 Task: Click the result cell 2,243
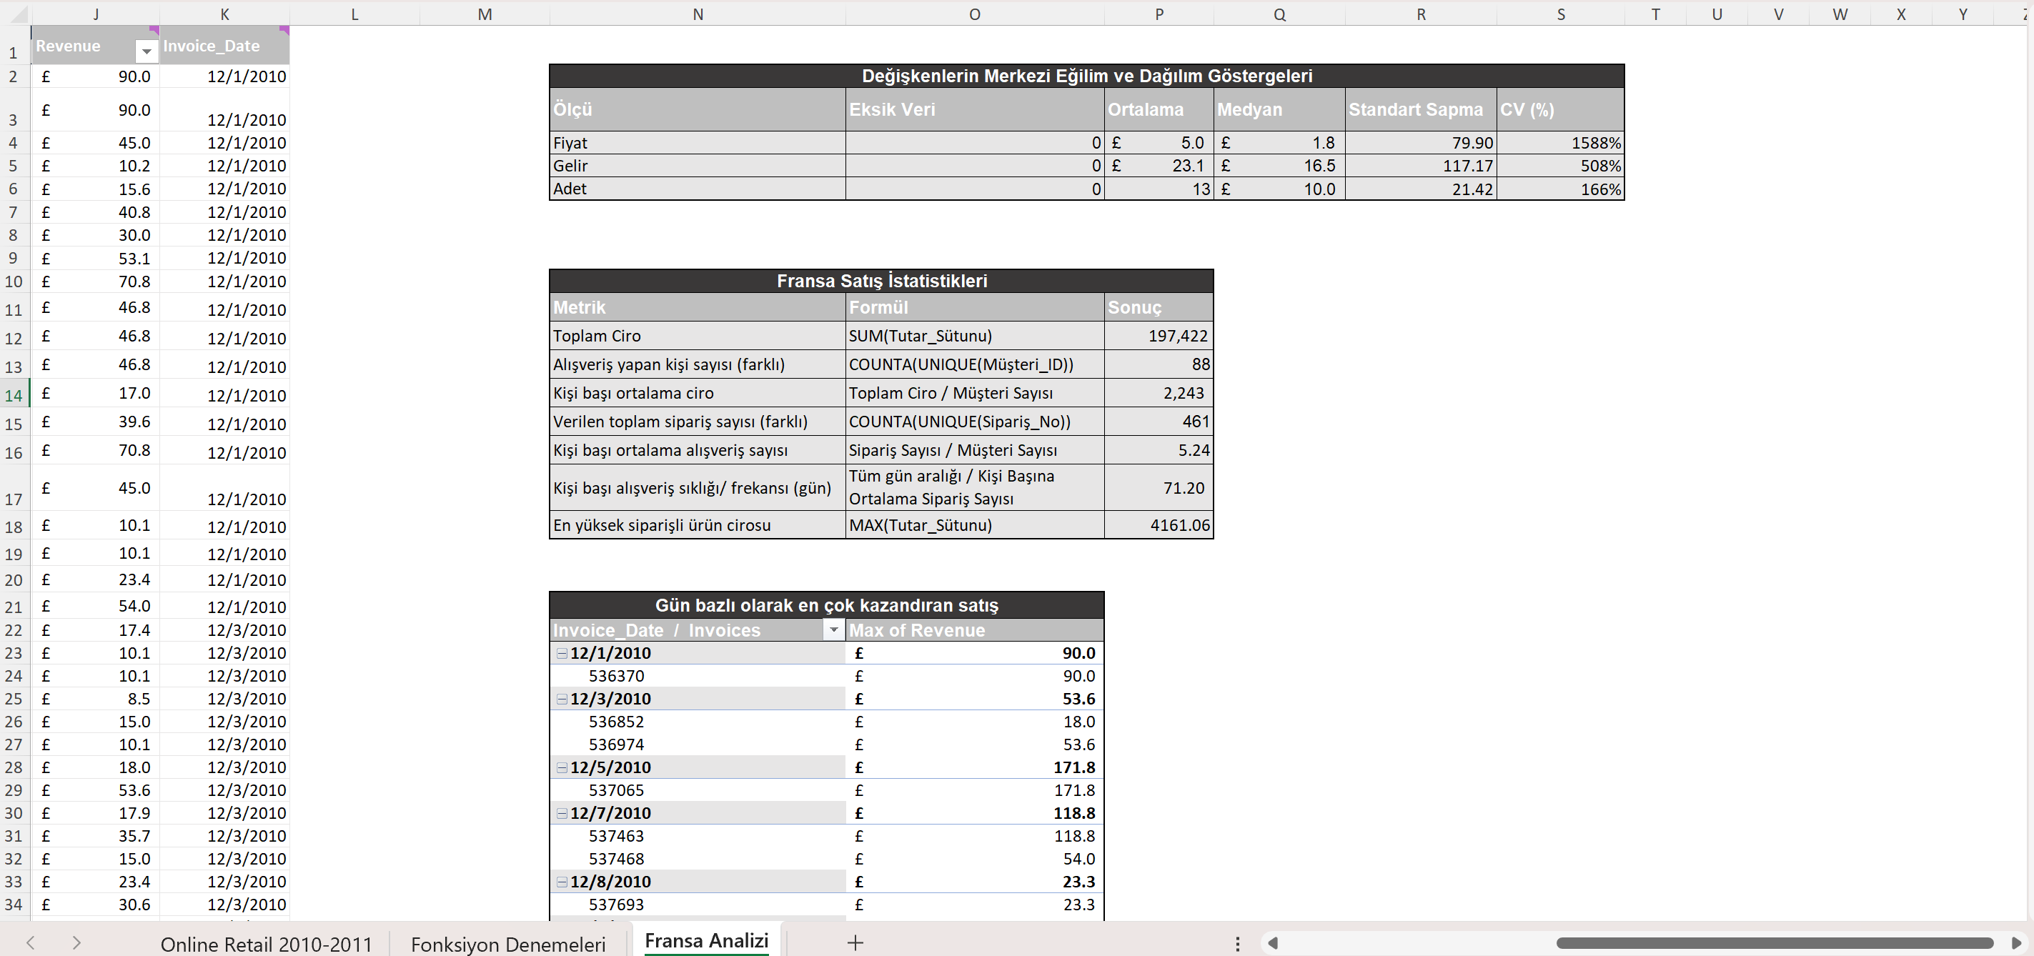pos(1159,392)
